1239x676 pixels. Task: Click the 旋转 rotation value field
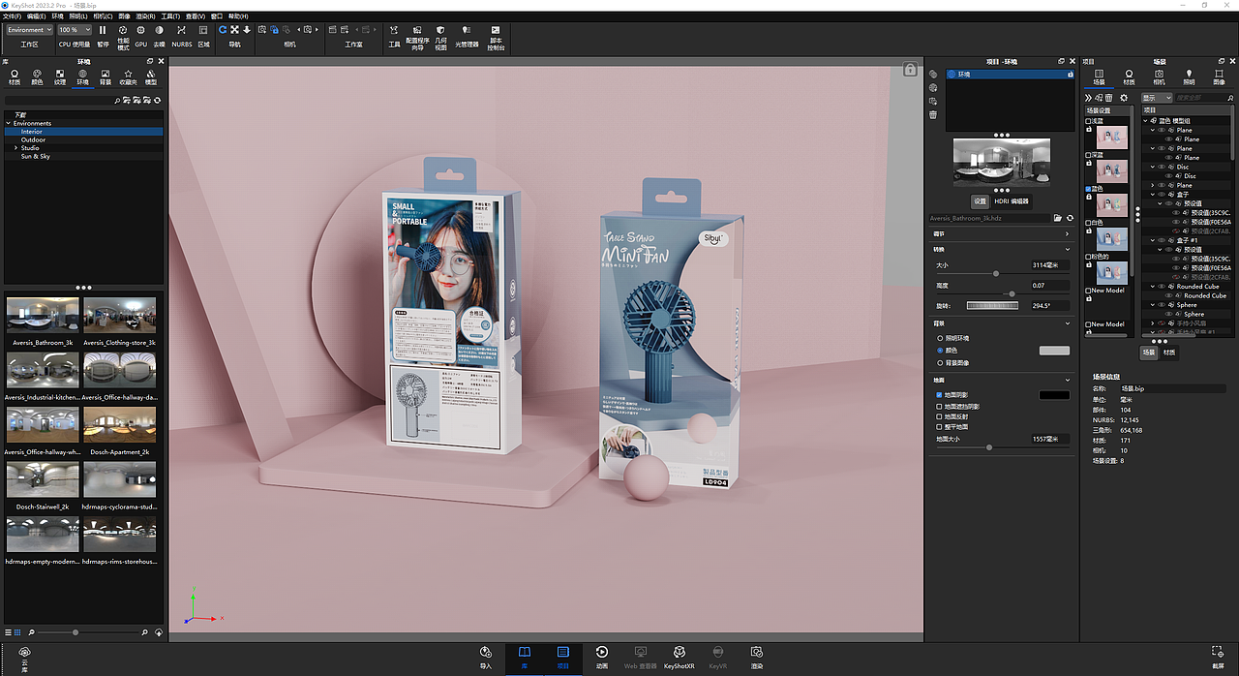(1050, 305)
